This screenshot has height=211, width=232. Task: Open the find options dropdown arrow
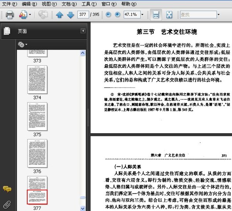pos(218,15)
